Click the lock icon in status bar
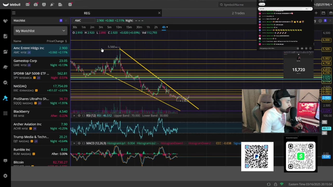Image resolution: width=333 pixels, height=187 pixels. pyautogui.click(x=276, y=184)
